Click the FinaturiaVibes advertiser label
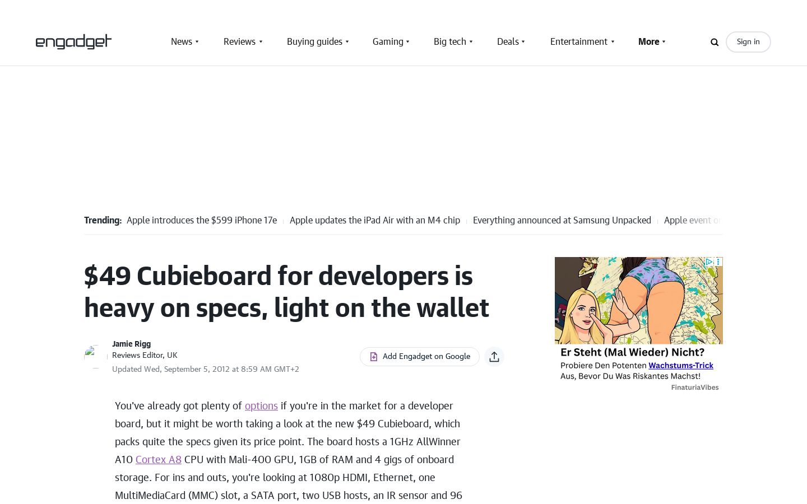 click(695, 387)
